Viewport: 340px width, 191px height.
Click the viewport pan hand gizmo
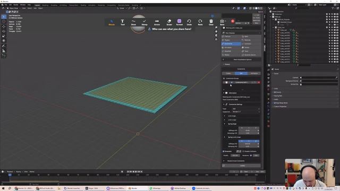(216, 31)
